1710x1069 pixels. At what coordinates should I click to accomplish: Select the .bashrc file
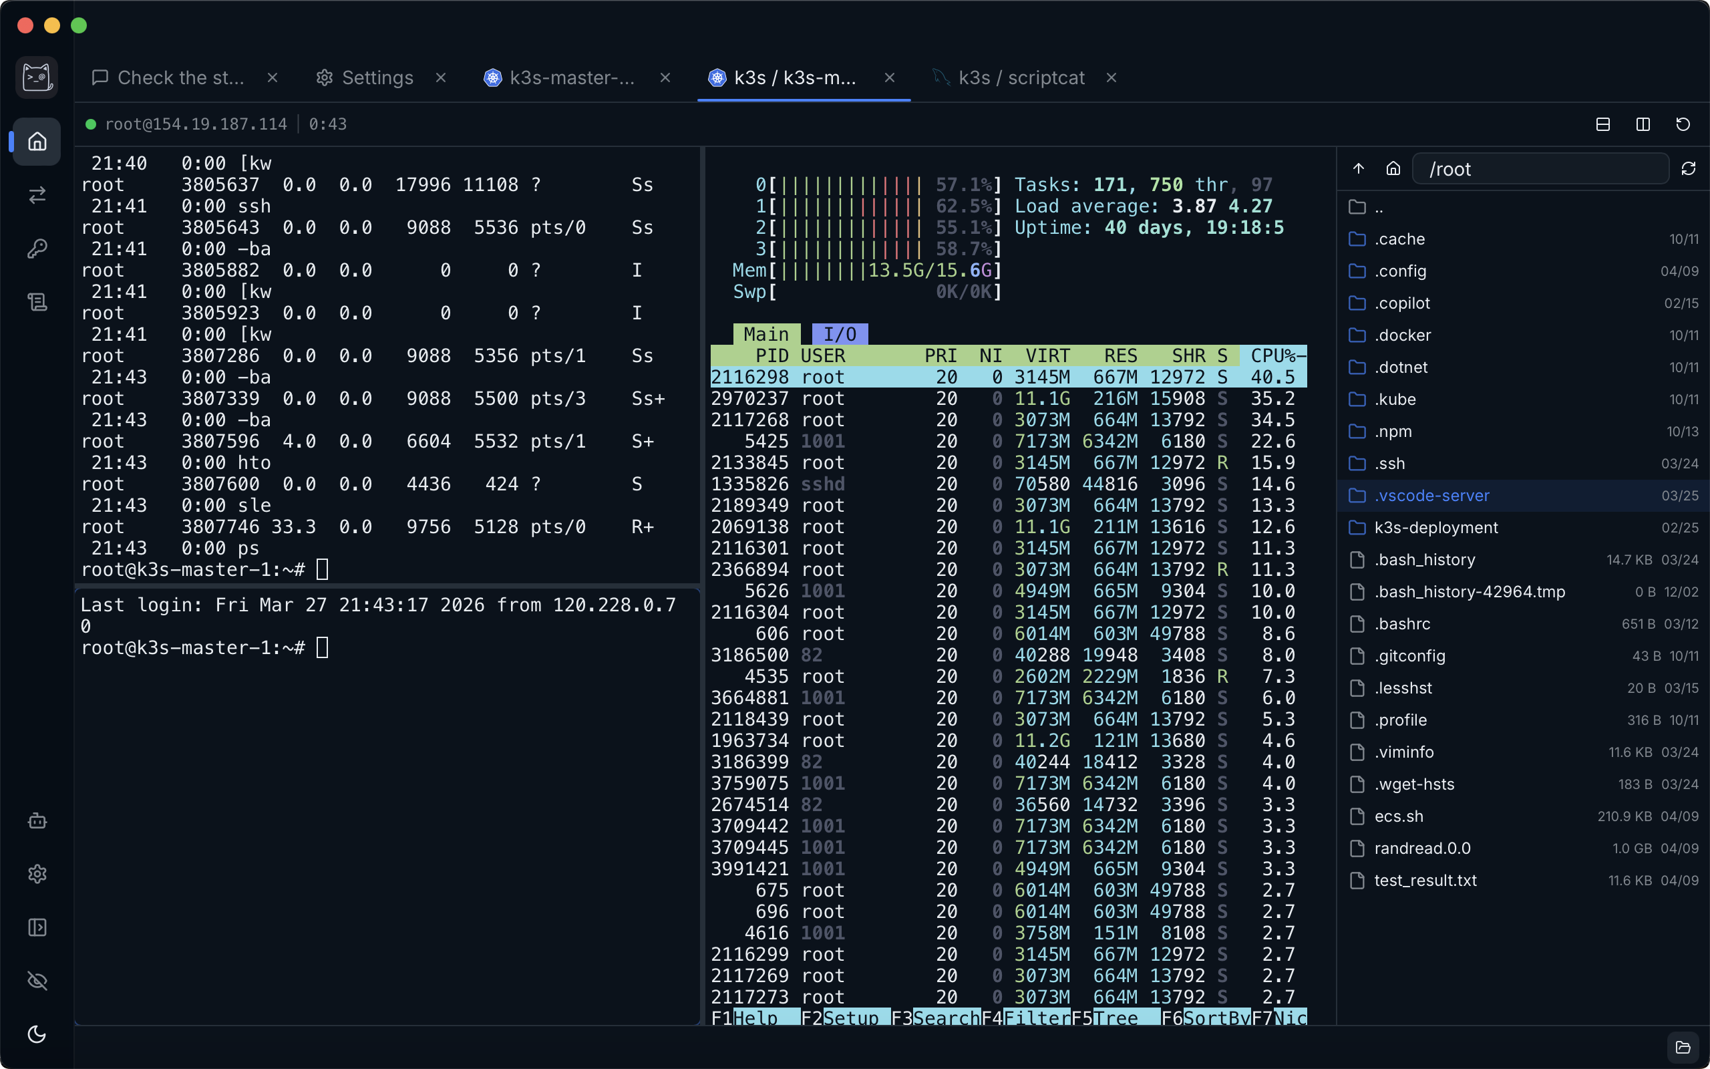coord(1523,623)
